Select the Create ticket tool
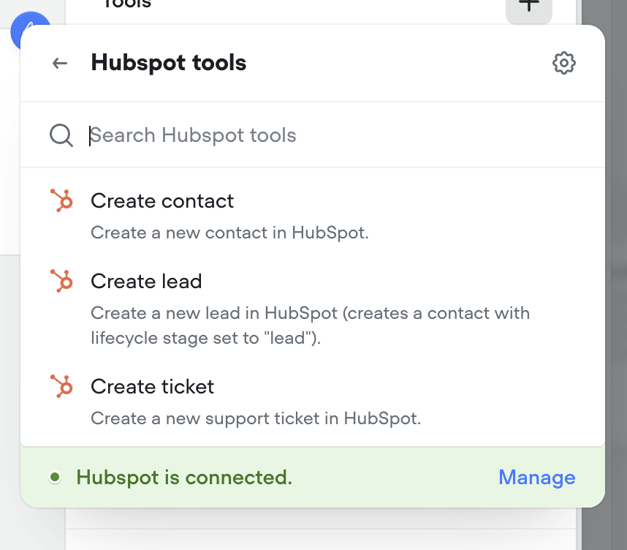The image size is (627, 550). [x=152, y=386]
